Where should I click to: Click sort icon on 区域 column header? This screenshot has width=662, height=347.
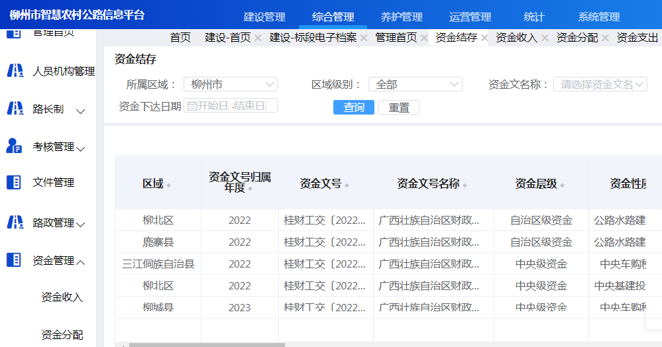coord(168,185)
